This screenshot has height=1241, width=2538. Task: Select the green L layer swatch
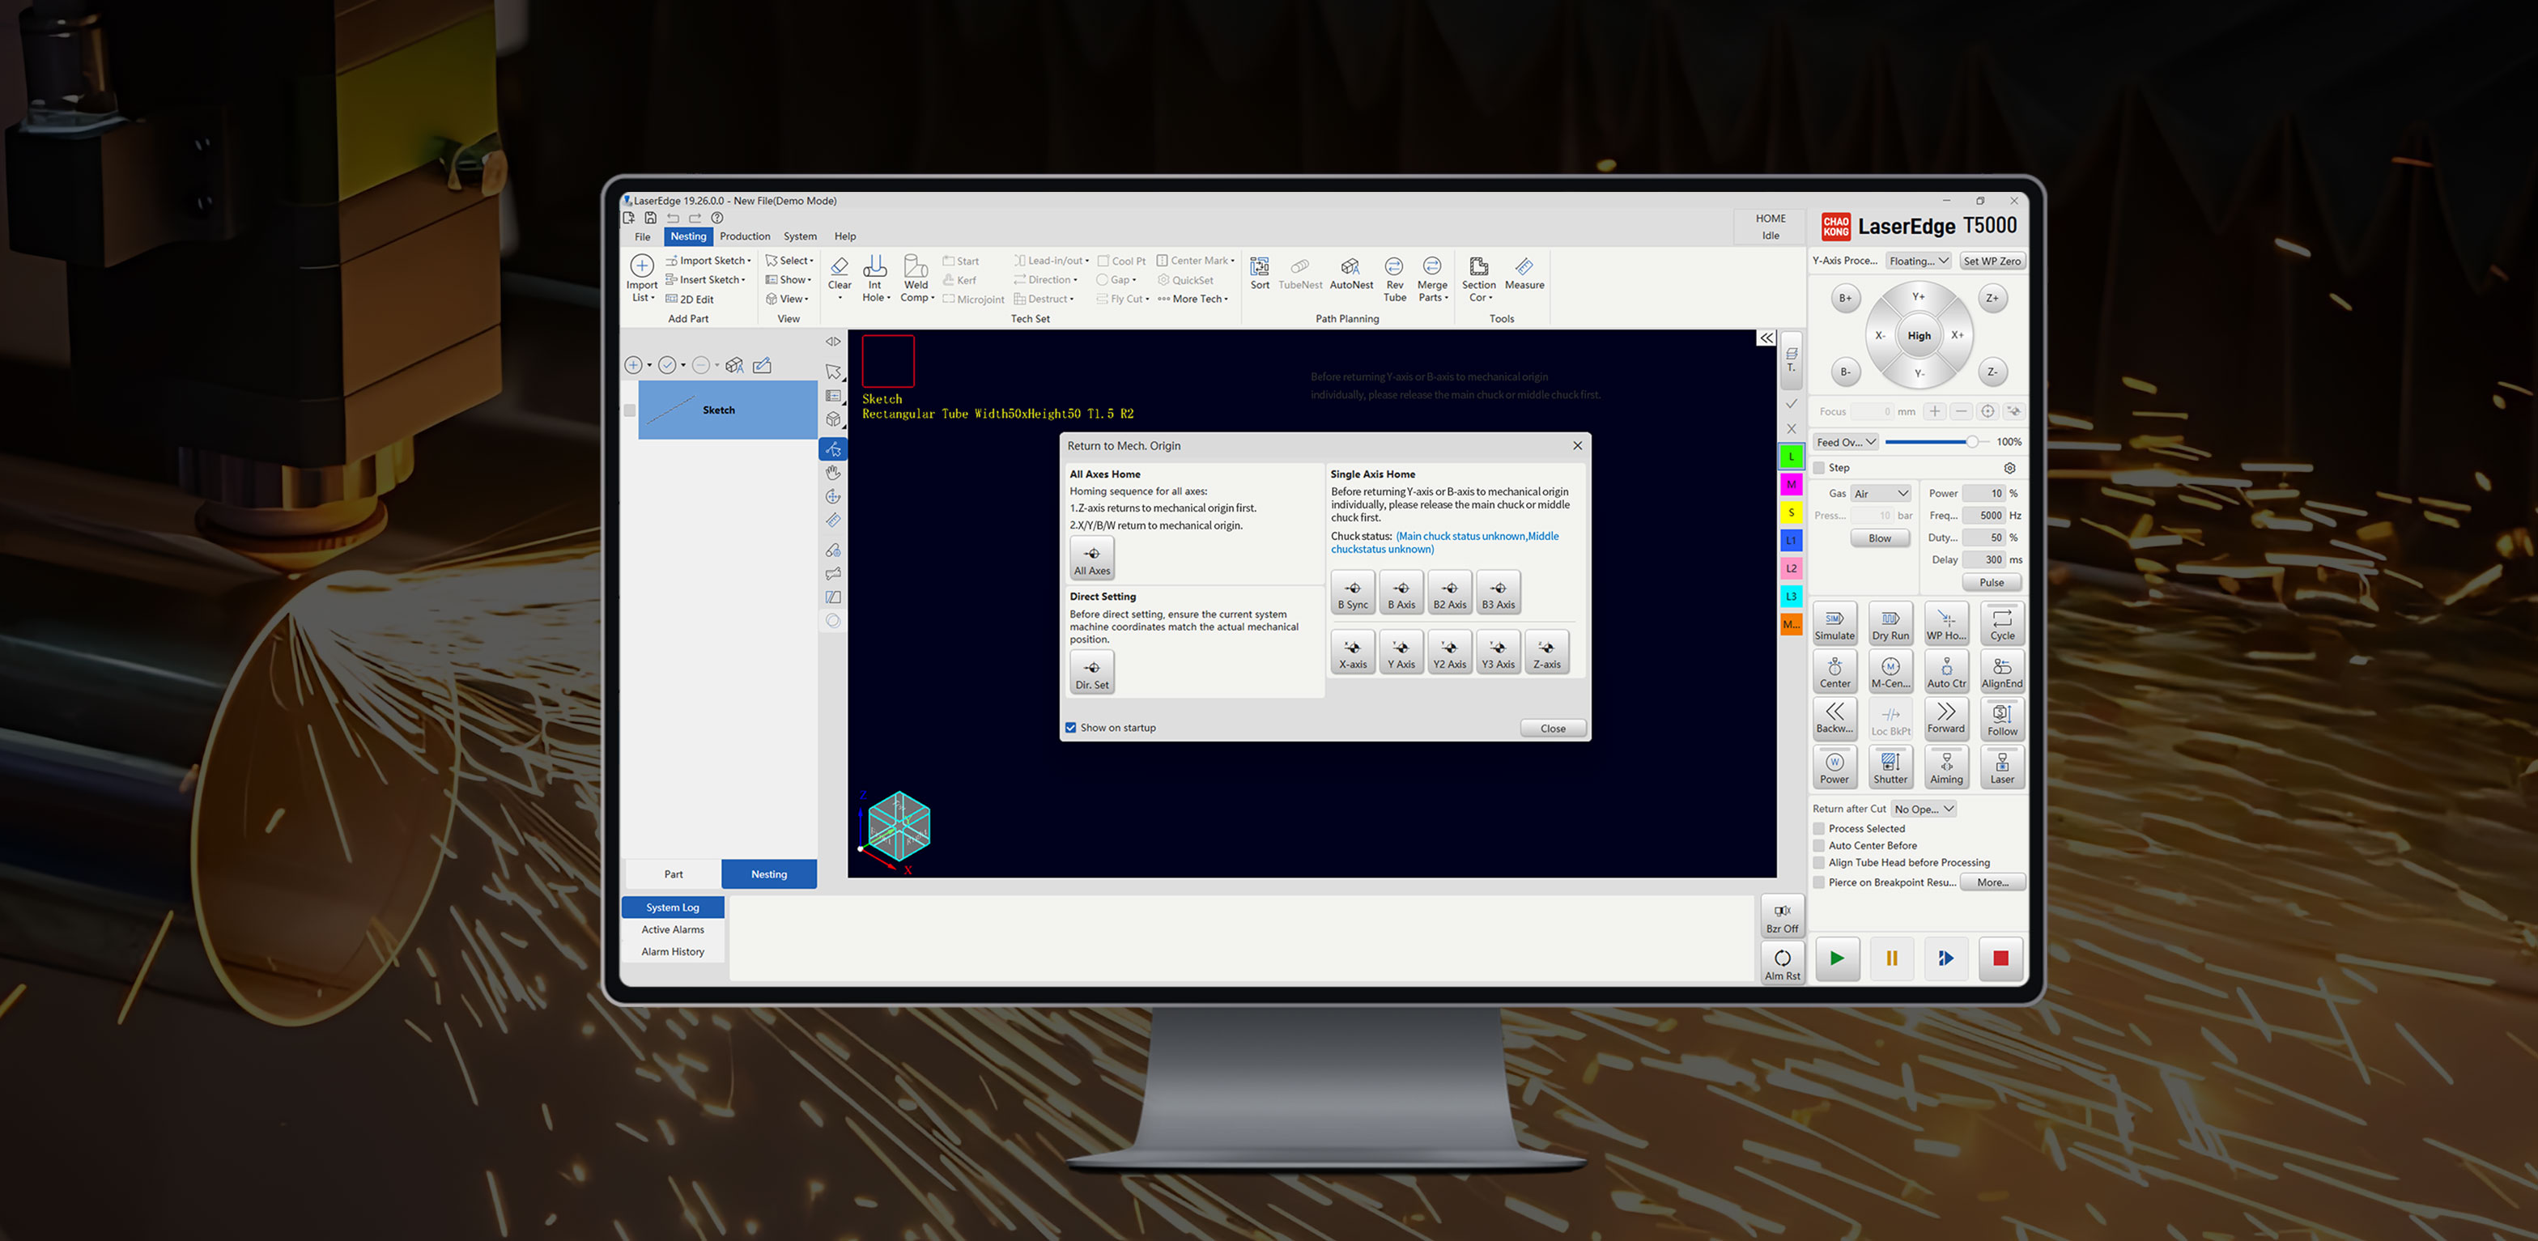1792,457
